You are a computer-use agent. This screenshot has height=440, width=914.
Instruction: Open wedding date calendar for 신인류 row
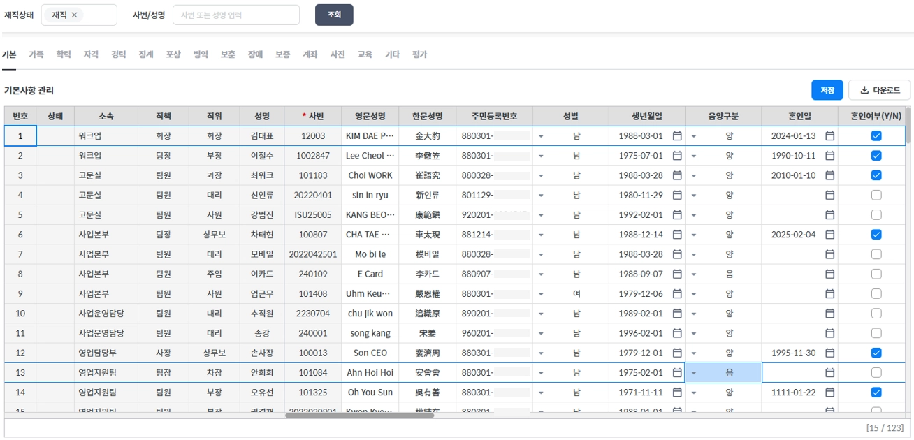(830, 195)
